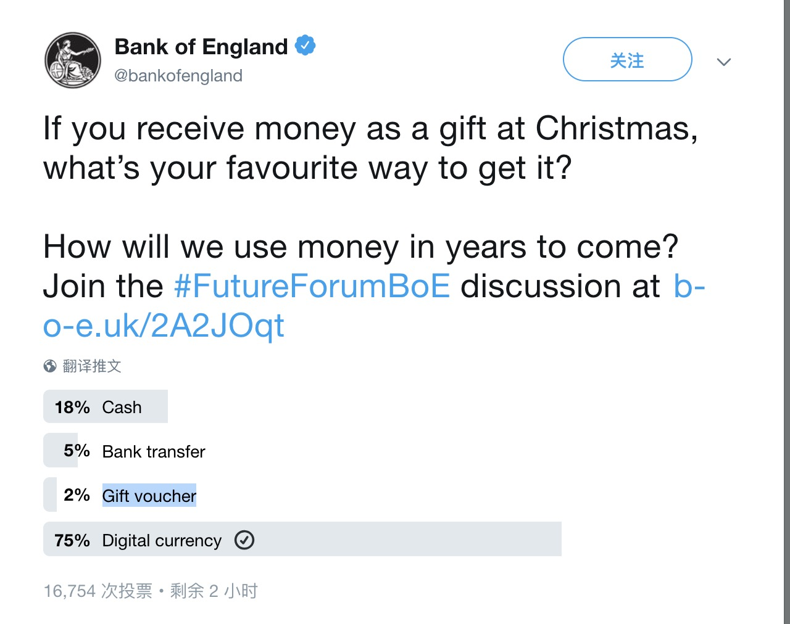The image size is (790, 624).
Task: Click the tweet question text
Action: pyautogui.click(x=370, y=148)
